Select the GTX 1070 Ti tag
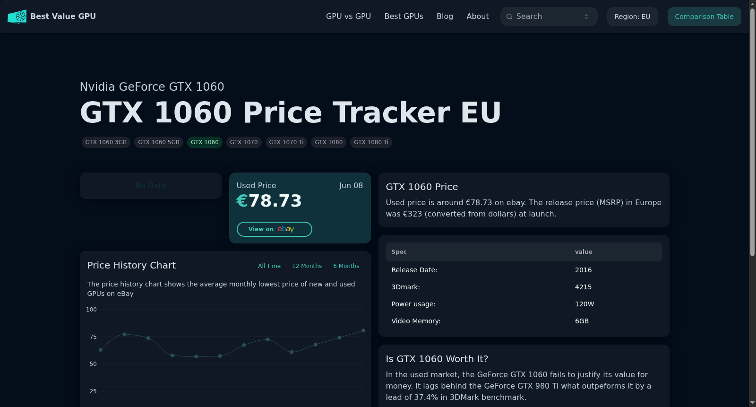 [286, 142]
